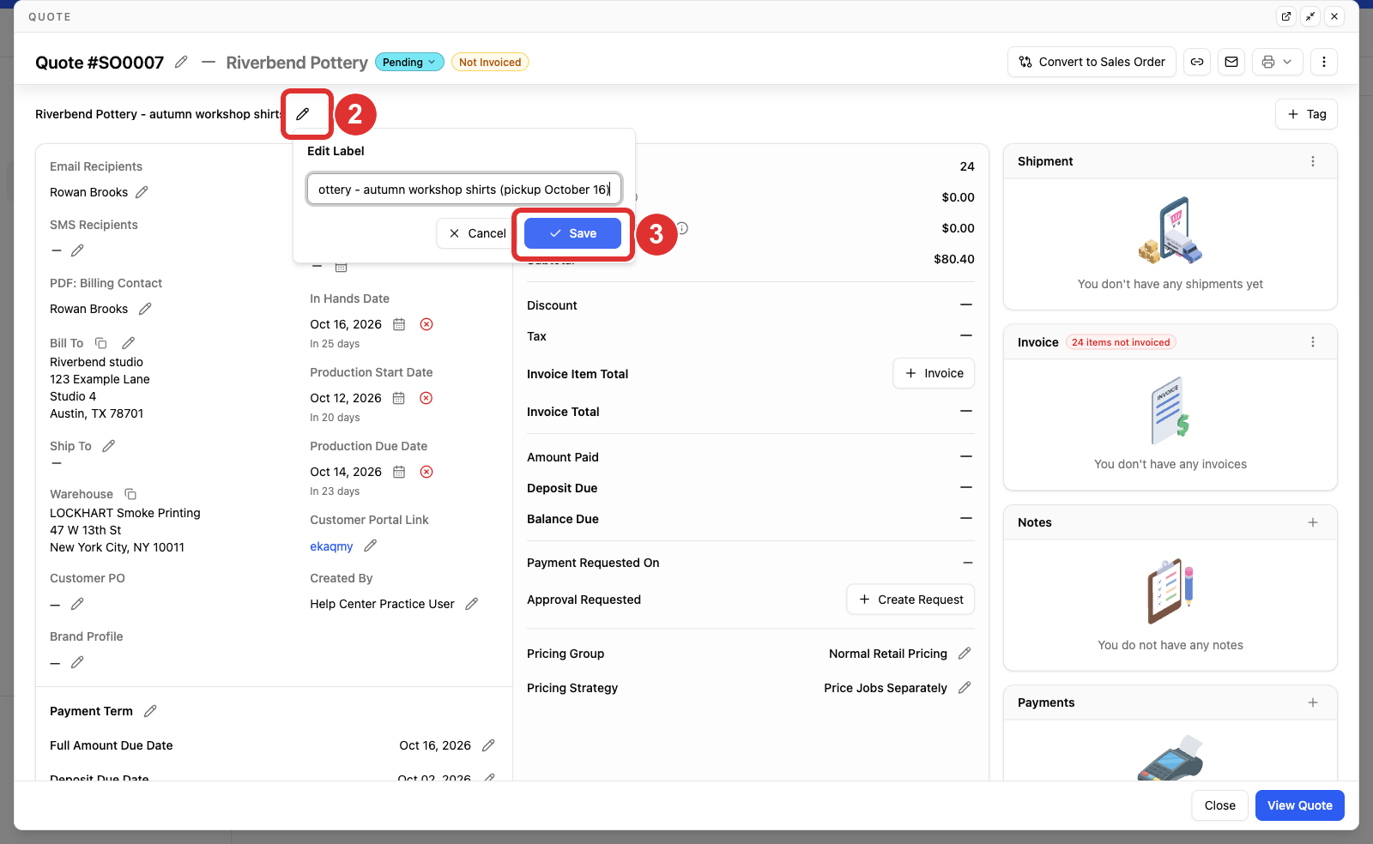Viewport: 1373px width, 844px height.
Task: Clear the Production Start Date
Action: click(x=426, y=398)
